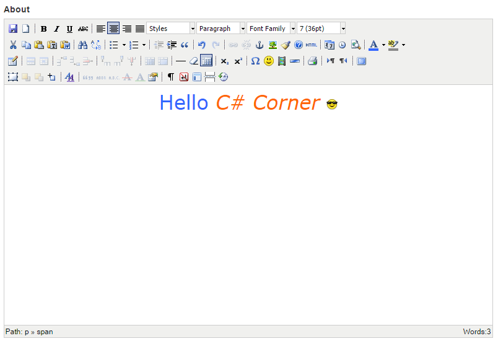Apply the blue text color A
498x341 pixels.
point(373,45)
